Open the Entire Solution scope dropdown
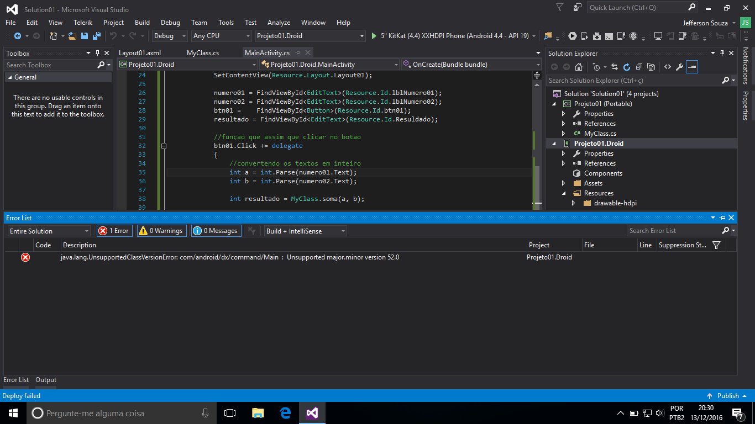The height and width of the screenshot is (424, 755). (x=49, y=231)
